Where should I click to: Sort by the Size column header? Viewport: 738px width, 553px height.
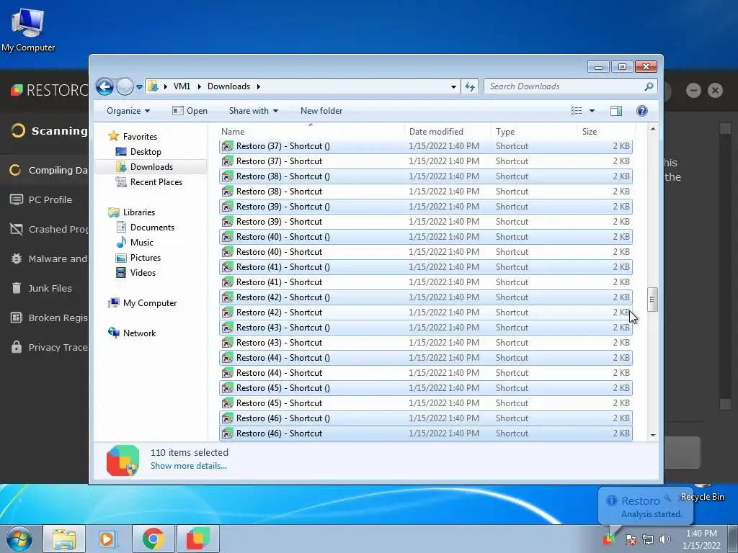(x=606, y=132)
